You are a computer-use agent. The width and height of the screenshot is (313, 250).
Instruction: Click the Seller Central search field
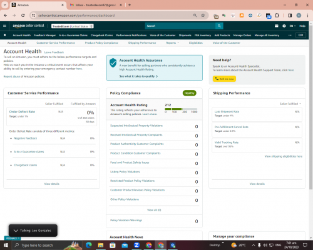click(x=180, y=26)
